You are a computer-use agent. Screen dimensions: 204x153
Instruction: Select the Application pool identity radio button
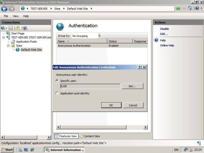point(57,93)
